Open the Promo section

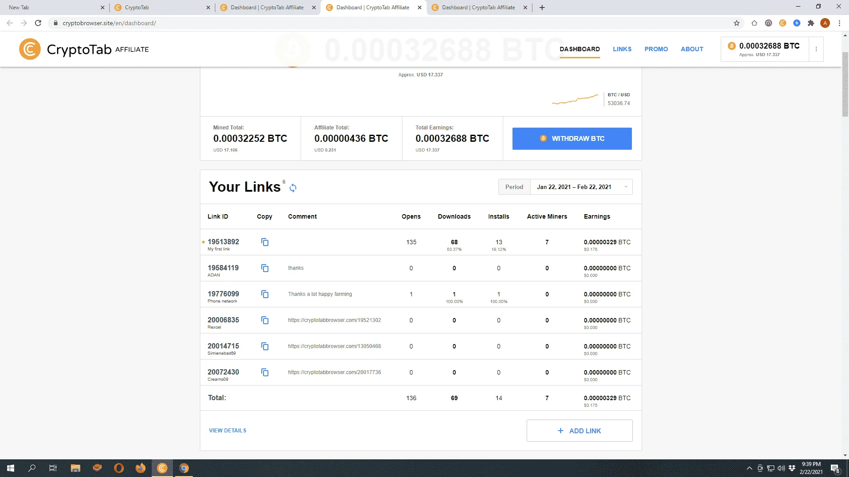(656, 49)
